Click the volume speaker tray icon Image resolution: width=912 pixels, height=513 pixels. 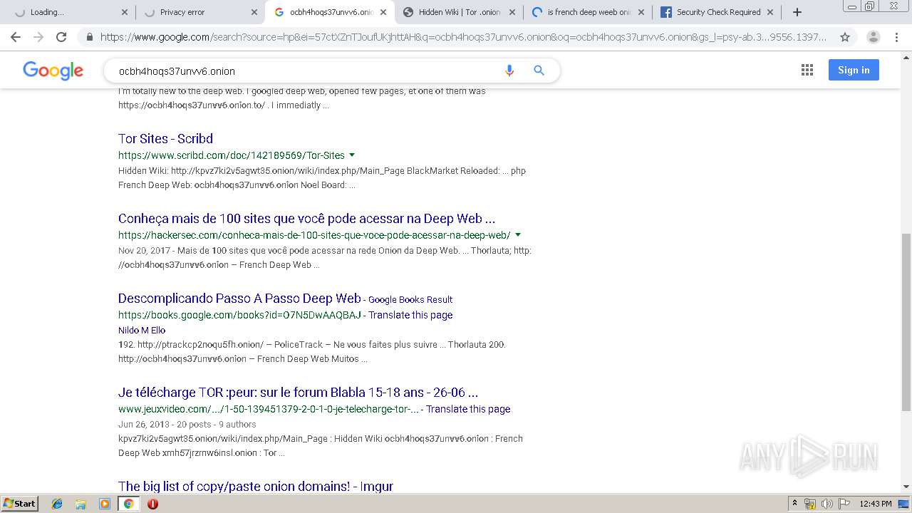(826, 504)
